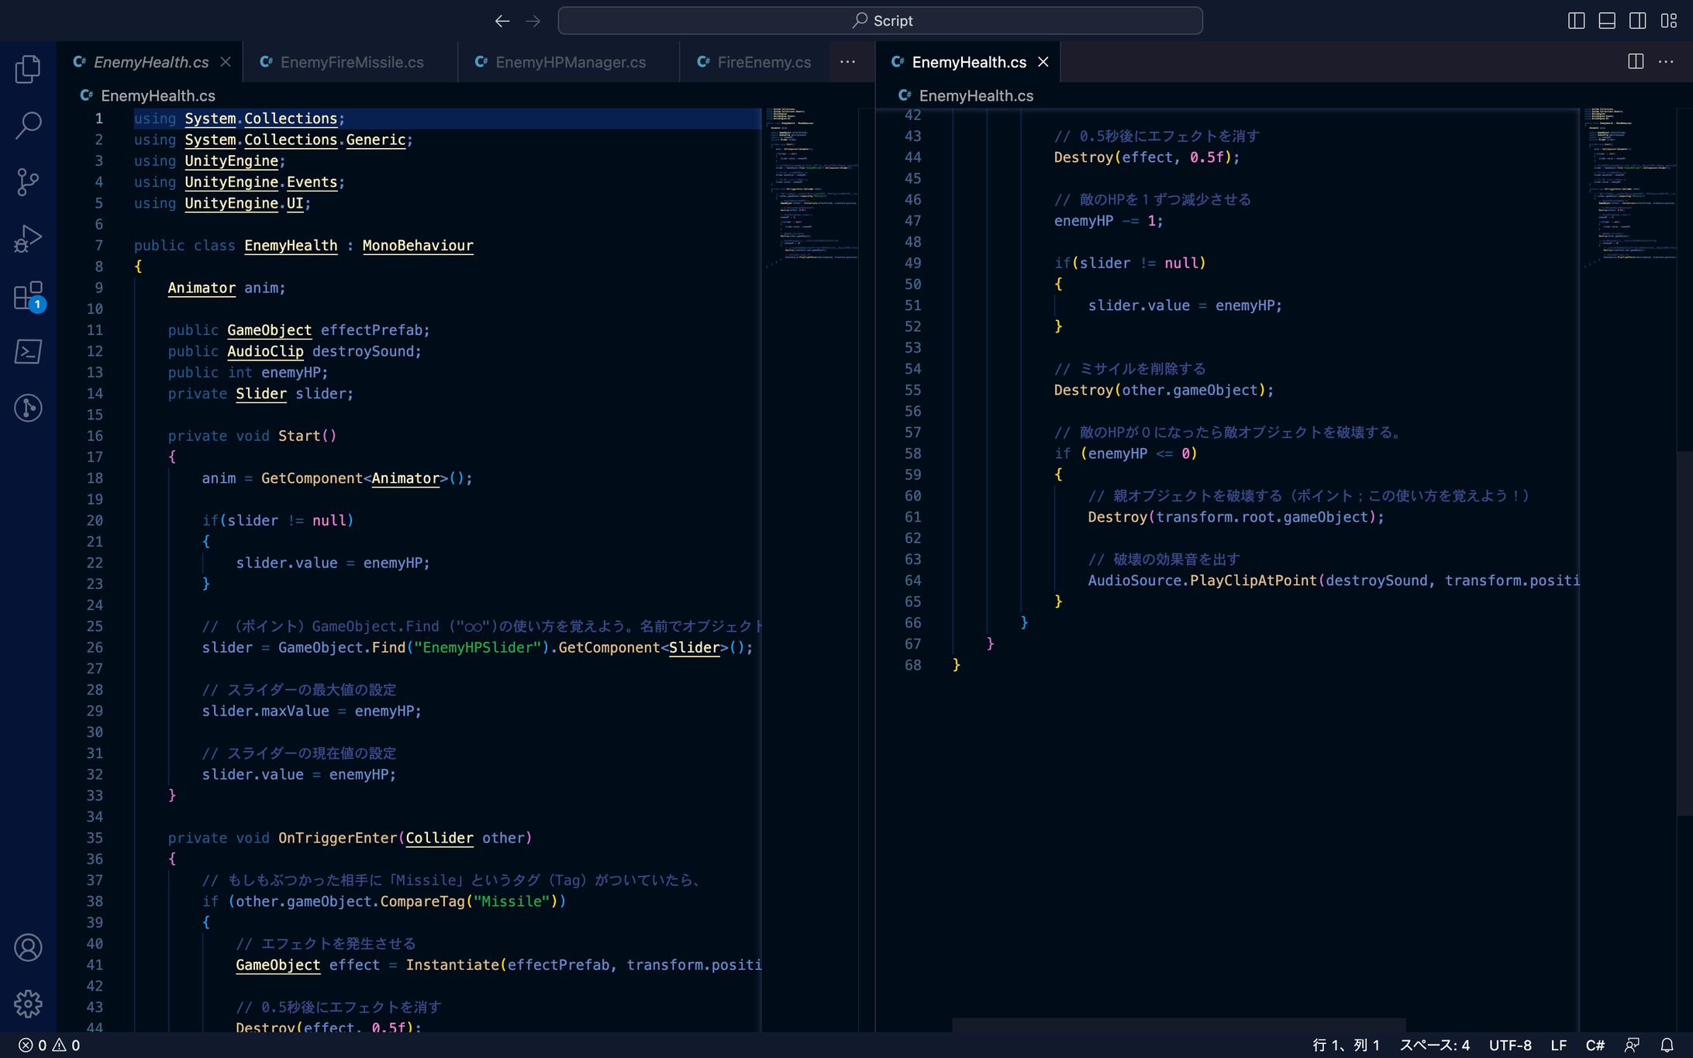Click the Script command center search field
Image resolution: width=1693 pixels, height=1058 pixels.
click(880, 21)
